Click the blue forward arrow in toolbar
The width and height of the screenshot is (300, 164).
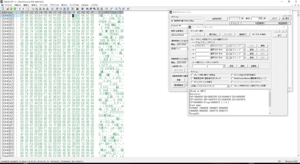coord(23,9)
